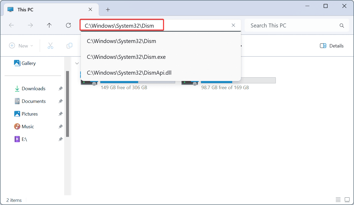Refresh the current folder view
This screenshot has width=354, height=205.
click(68, 25)
